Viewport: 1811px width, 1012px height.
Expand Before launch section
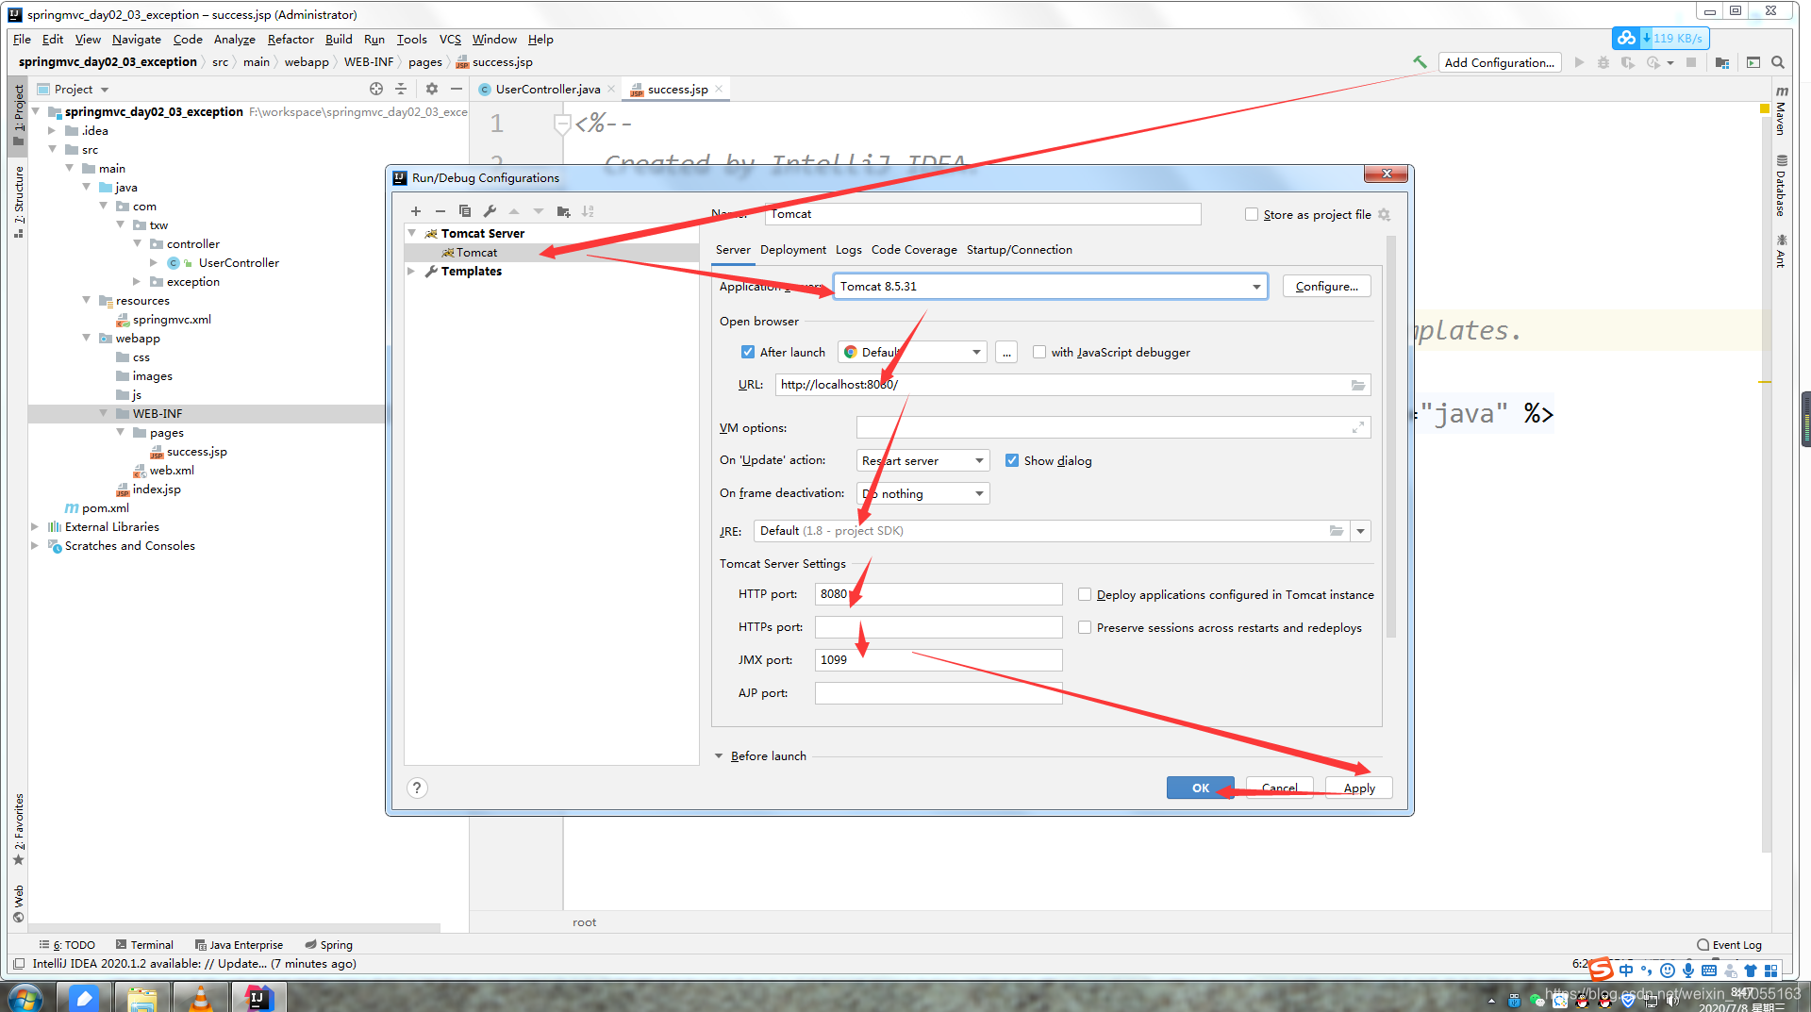pos(719,756)
